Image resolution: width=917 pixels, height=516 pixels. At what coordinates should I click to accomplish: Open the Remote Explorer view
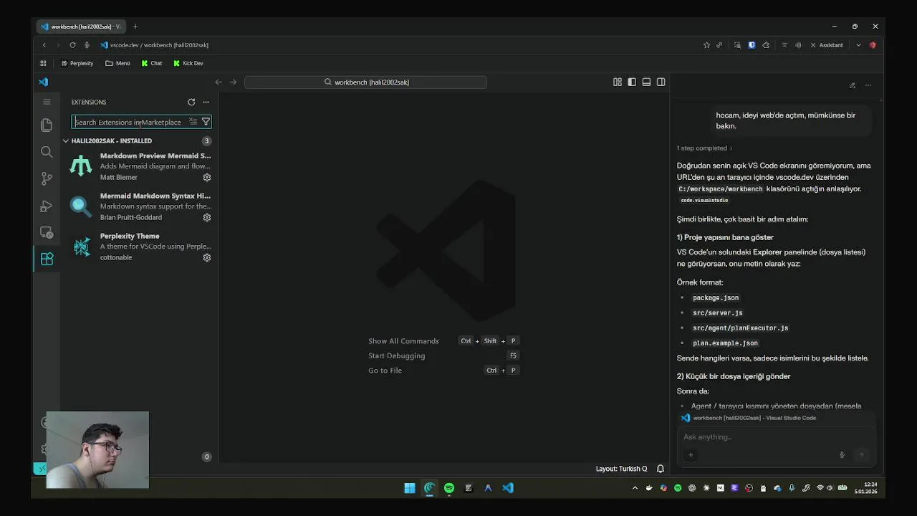pyautogui.click(x=47, y=232)
